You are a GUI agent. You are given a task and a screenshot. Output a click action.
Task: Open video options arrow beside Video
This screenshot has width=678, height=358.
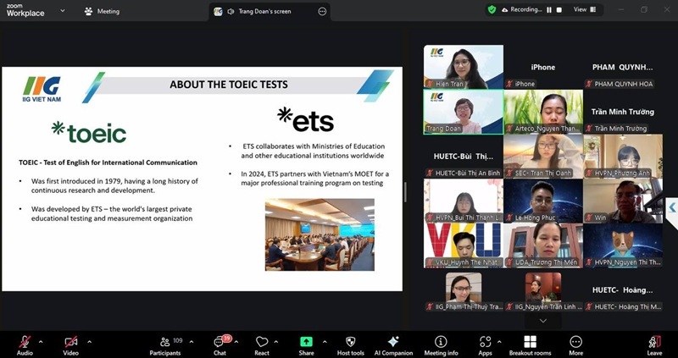(90, 342)
